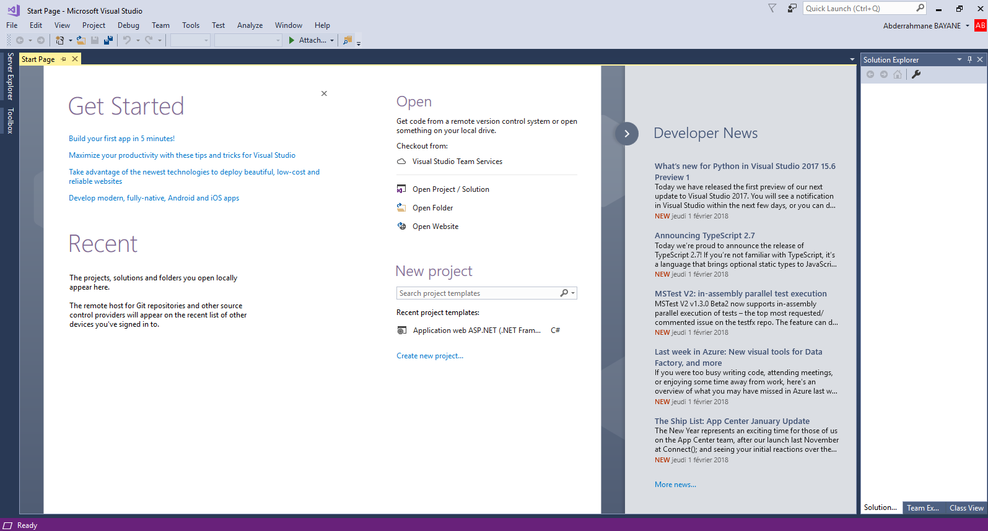Collapse Developer News with the round arrow button
The width and height of the screenshot is (988, 531).
tap(627, 134)
